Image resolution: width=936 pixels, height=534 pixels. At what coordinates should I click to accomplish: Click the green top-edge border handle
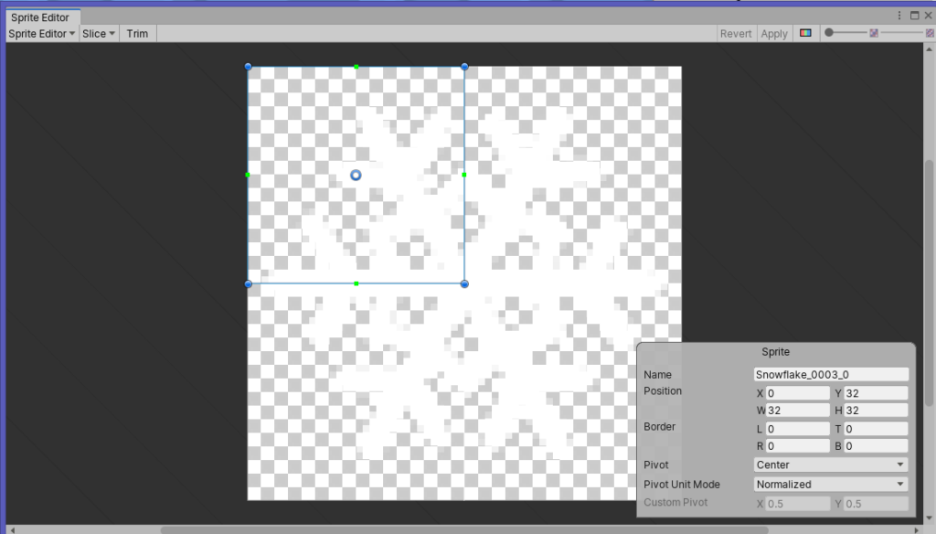click(356, 67)
